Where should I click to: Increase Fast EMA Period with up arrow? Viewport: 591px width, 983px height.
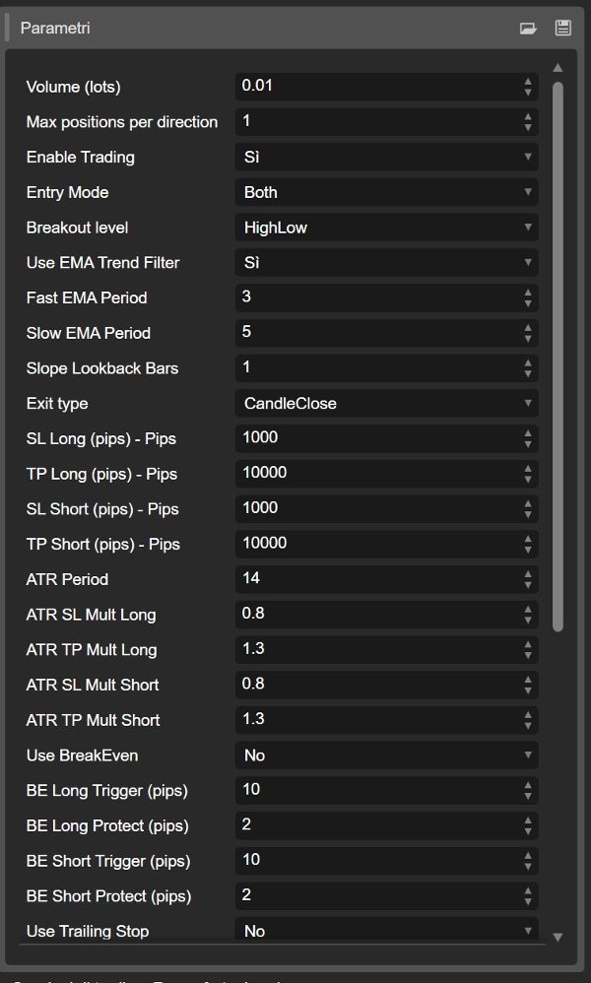point(528,293)
